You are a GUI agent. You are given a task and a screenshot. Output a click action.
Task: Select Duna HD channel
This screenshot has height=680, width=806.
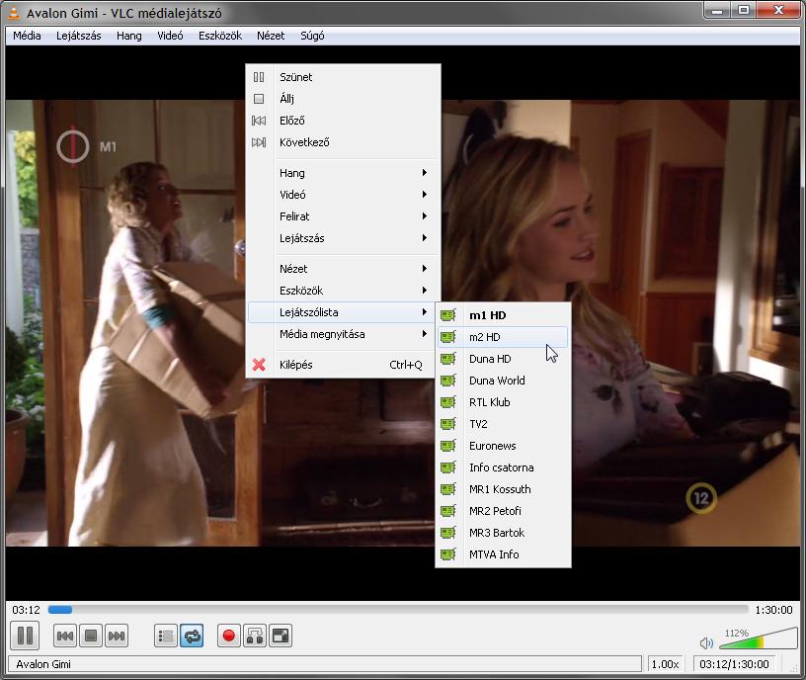(x=503, y=359)
